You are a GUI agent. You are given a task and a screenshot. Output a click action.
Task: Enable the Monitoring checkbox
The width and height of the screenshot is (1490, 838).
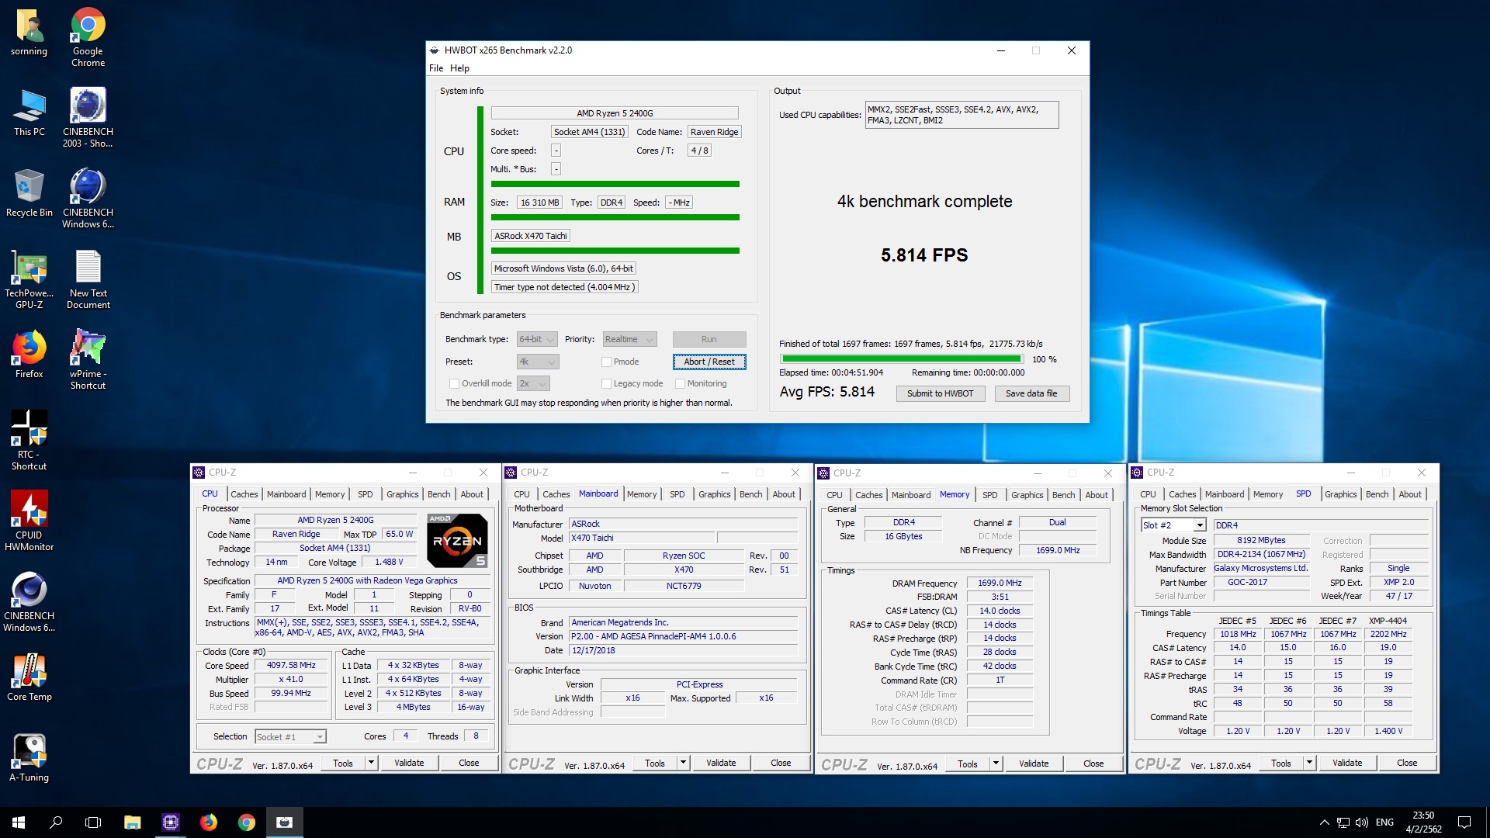[680, 383]
